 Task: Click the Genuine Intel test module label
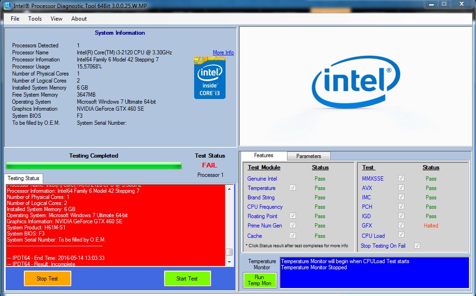click(x=262, y=179)
